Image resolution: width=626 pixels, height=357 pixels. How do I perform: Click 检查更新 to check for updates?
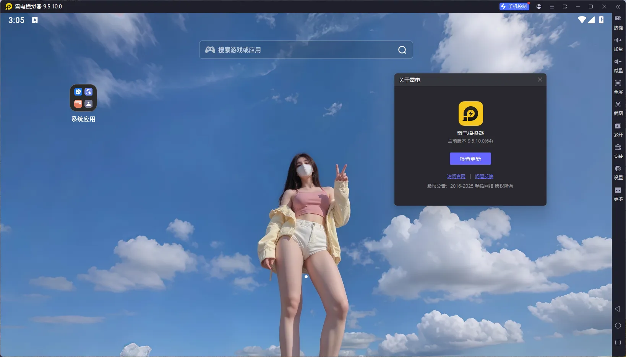(x=470, y=158)
